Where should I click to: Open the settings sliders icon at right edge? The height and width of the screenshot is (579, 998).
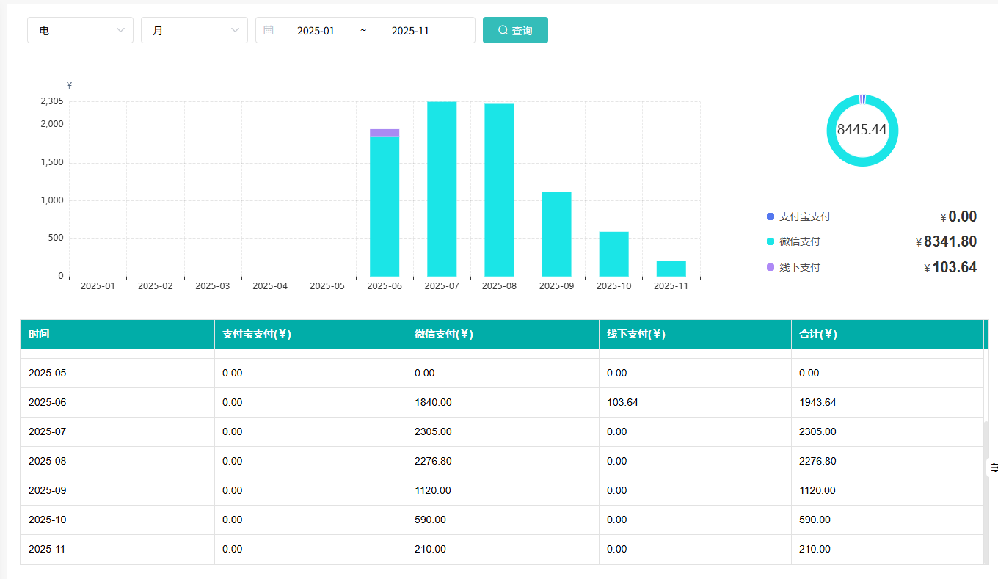(x=994, y=467)
